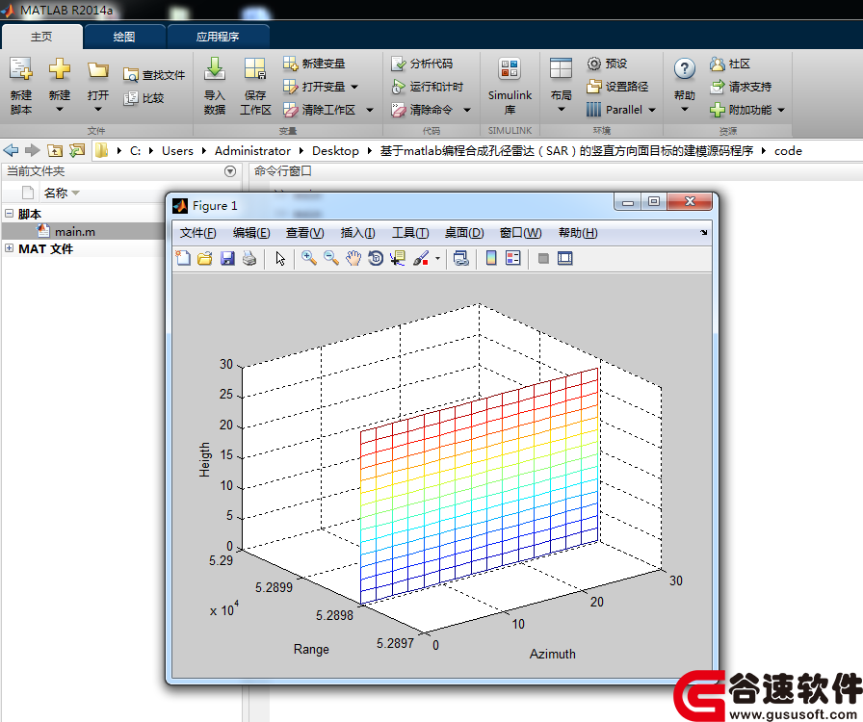This screenshot has height=722, width=863.
Task: Click Open File icon in Figure 1 toolbar
Action: [205, 258]
